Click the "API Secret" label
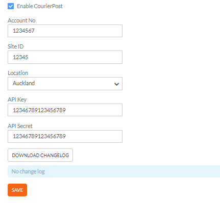Screen dimensions: 220x203 pos(20,126)
